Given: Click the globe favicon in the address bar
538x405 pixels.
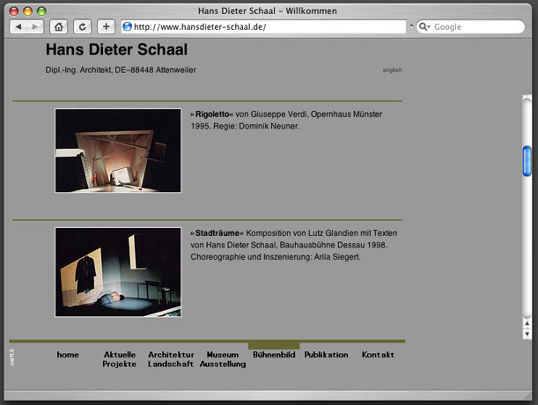Looking at the screenshot, I should click(127, 27).
